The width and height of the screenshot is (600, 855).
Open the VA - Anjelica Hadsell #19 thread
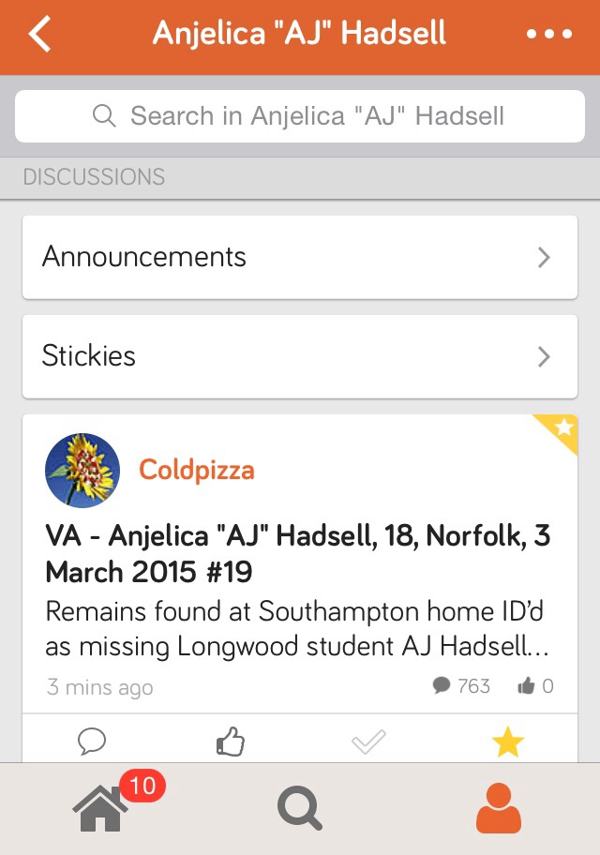click(298, 553)
